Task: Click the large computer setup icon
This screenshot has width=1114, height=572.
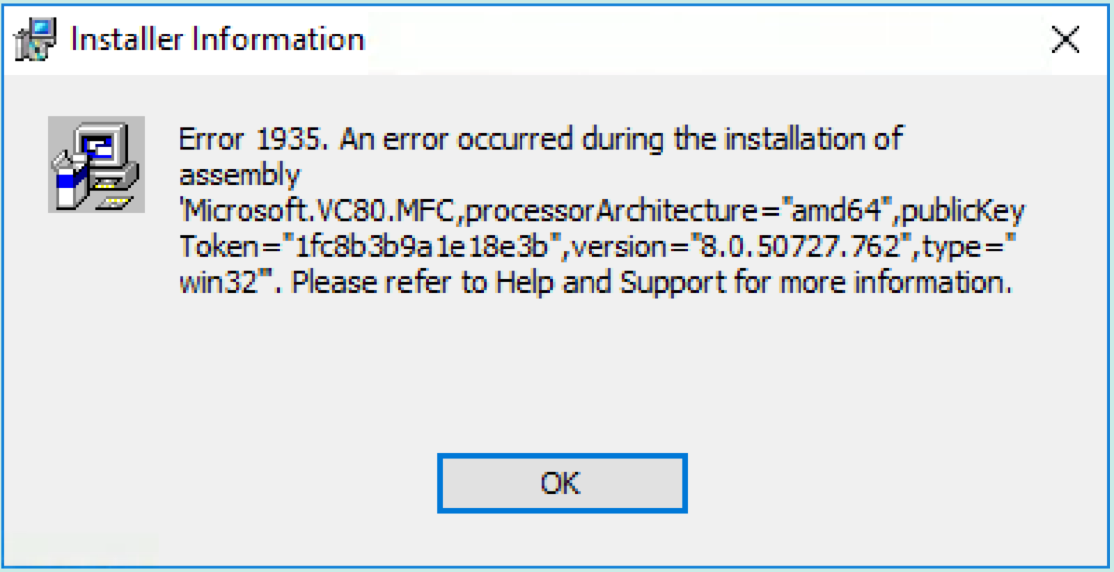Action: (96, 164)
